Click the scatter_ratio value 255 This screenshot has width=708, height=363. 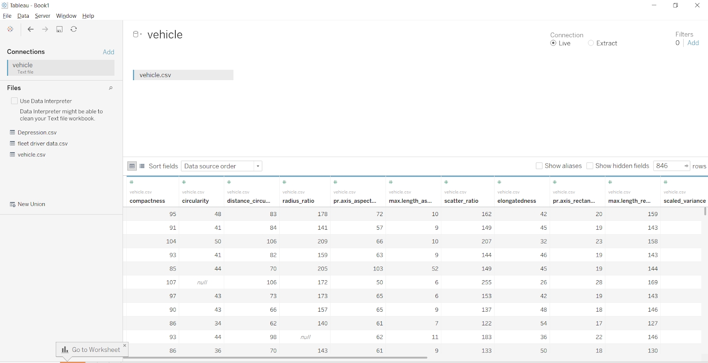(x=487, y=282)
